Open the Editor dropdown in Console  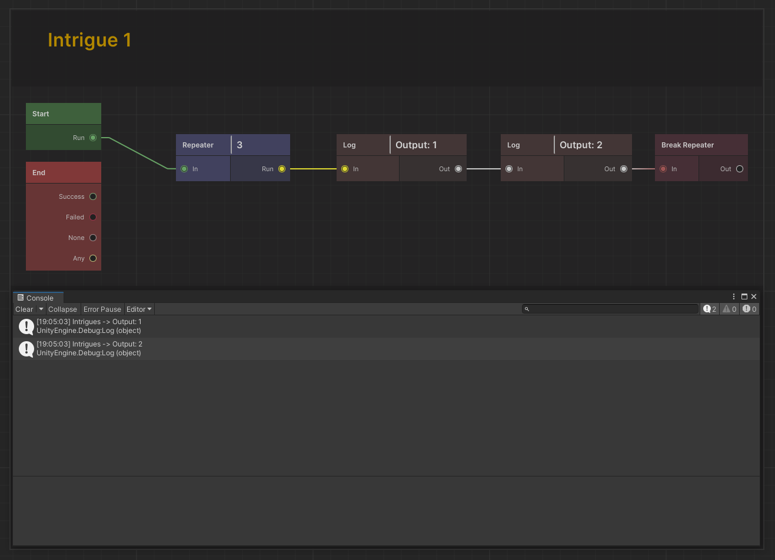[x=139, y=309]
